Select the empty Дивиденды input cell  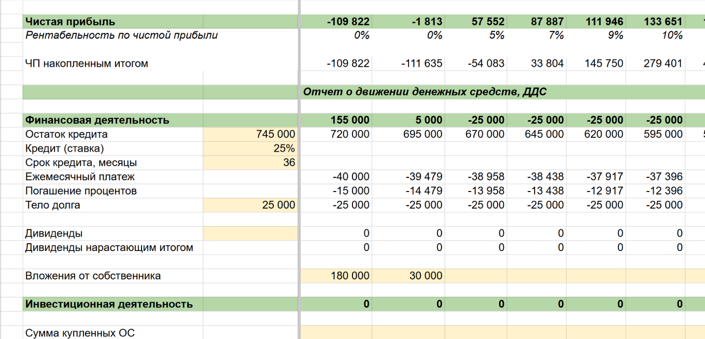(x=250, y=233)
